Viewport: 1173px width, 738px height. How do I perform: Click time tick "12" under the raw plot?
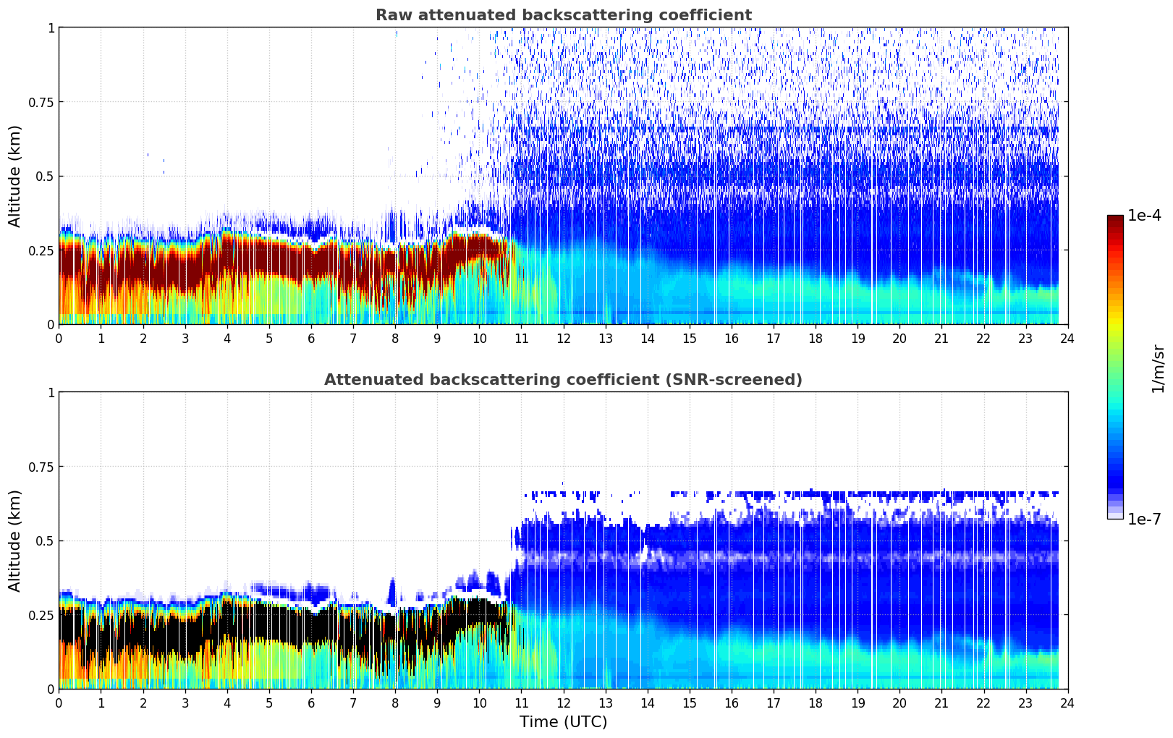click(564, 338)
